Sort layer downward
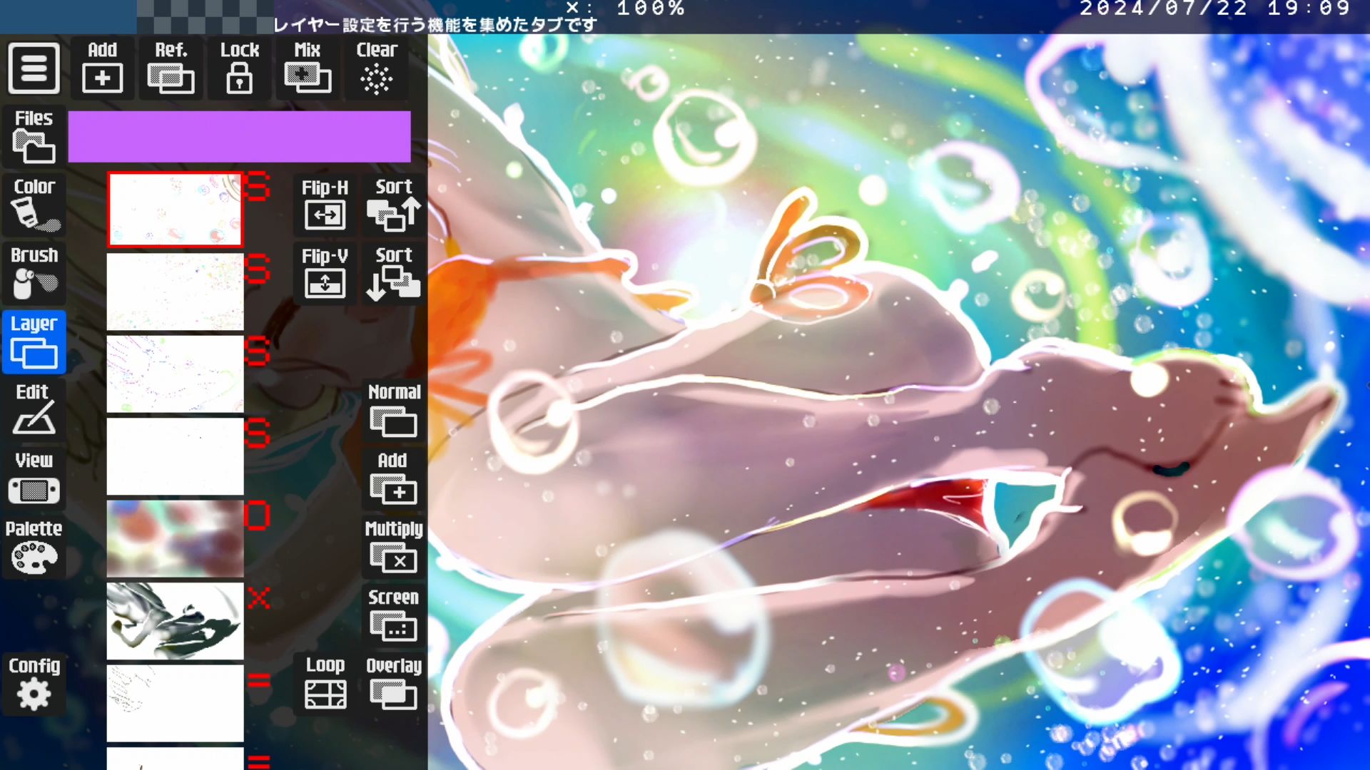1370x770 pixels. pos(394,273)
